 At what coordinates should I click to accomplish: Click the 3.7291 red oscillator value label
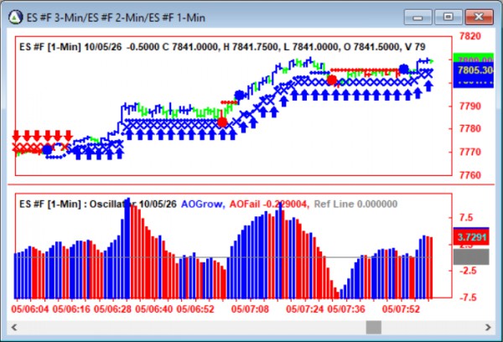coord(471,237)
